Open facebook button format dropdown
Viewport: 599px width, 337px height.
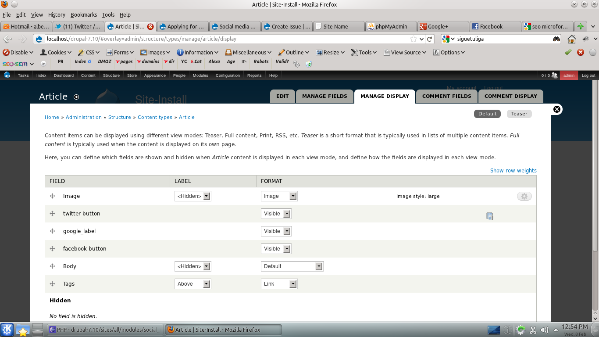276,249
